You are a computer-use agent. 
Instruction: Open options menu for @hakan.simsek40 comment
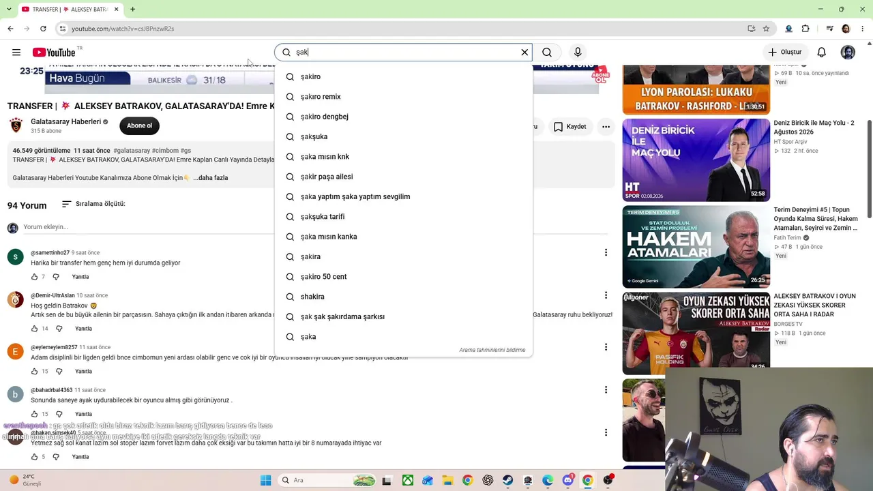606,432
